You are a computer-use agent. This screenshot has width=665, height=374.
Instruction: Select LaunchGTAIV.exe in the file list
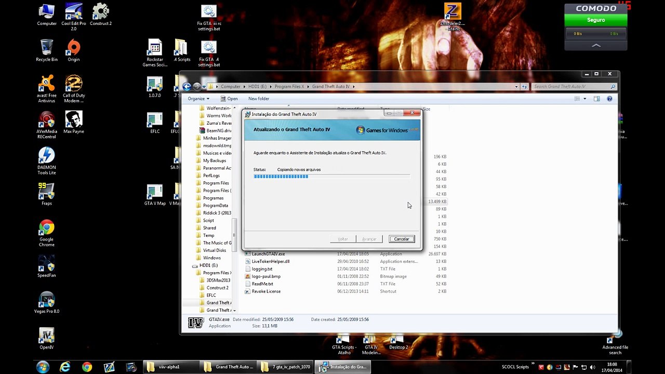(x=268, y=254)
